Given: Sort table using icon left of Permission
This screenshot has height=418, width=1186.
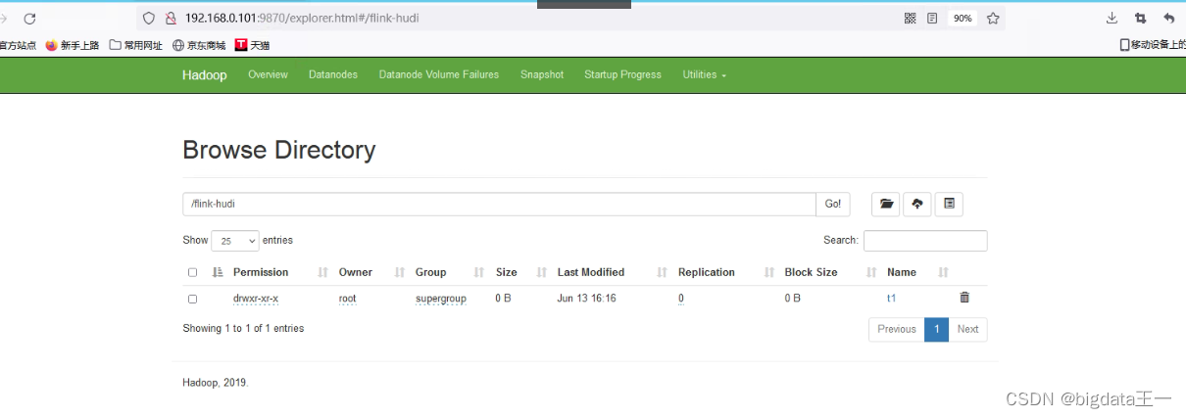Looking at the screenshot, I should (218, 272).
